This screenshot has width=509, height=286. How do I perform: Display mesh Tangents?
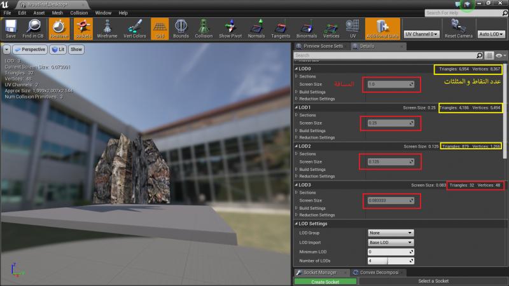281,29
